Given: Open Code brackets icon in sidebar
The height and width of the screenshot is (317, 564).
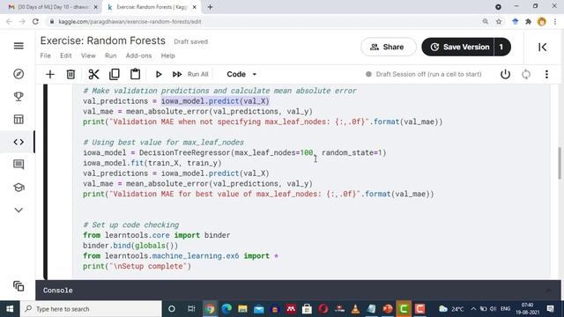Looking at the screenshot, I should click(19, 142).
